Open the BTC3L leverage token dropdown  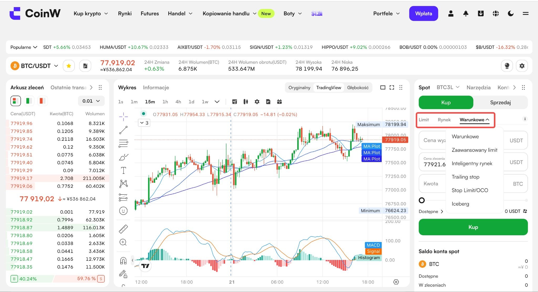[x=448, y=87]
